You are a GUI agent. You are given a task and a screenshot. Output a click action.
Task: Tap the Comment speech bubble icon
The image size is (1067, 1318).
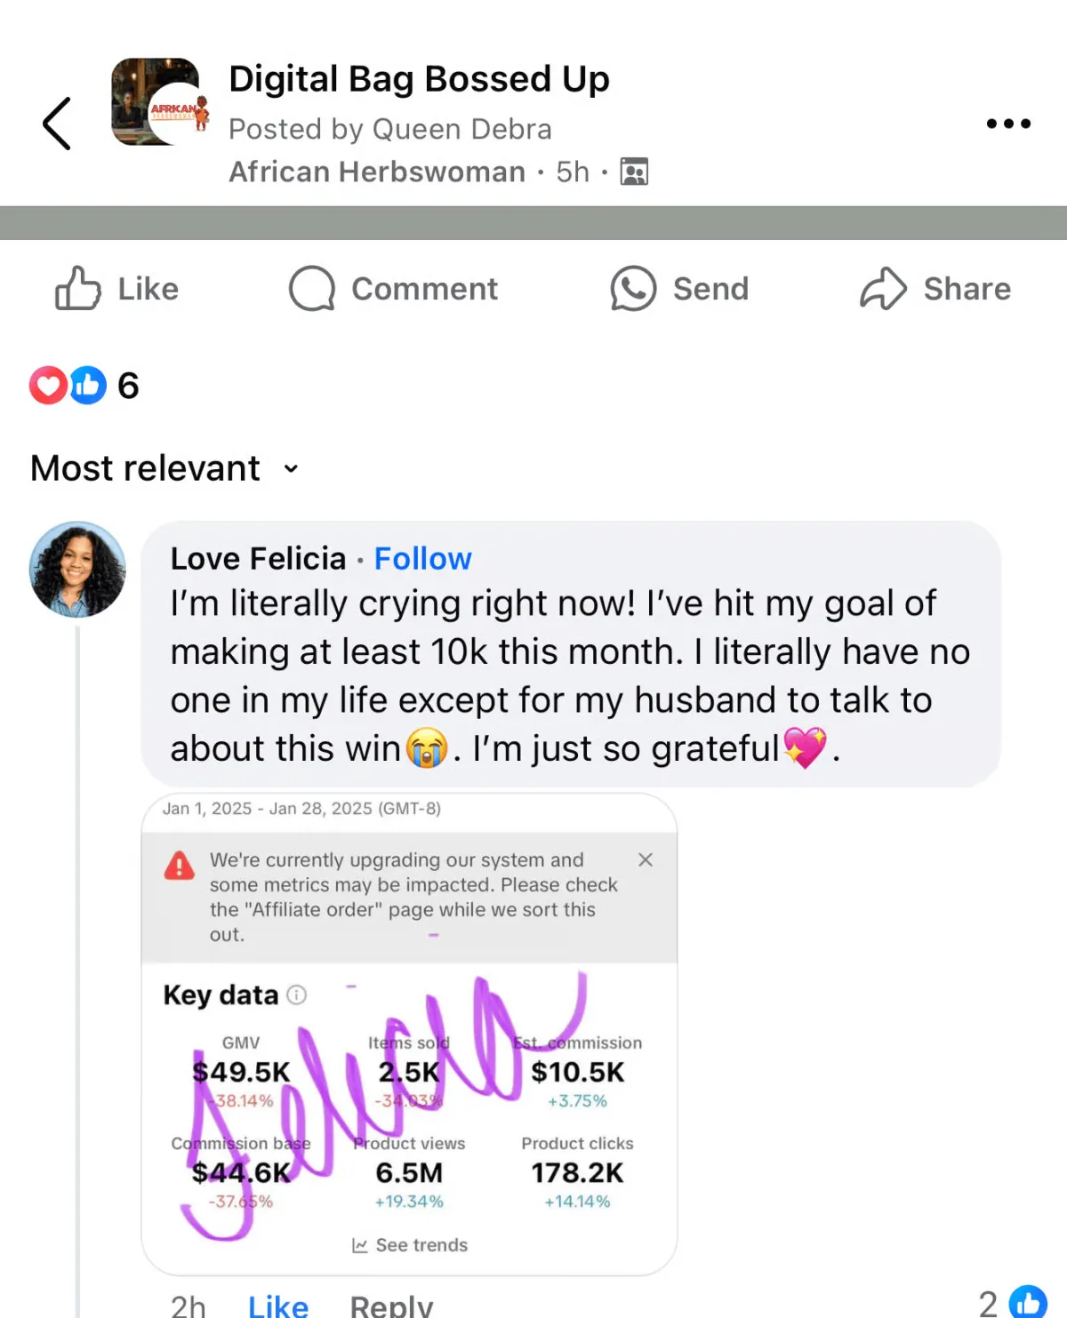tap(312, 288)
